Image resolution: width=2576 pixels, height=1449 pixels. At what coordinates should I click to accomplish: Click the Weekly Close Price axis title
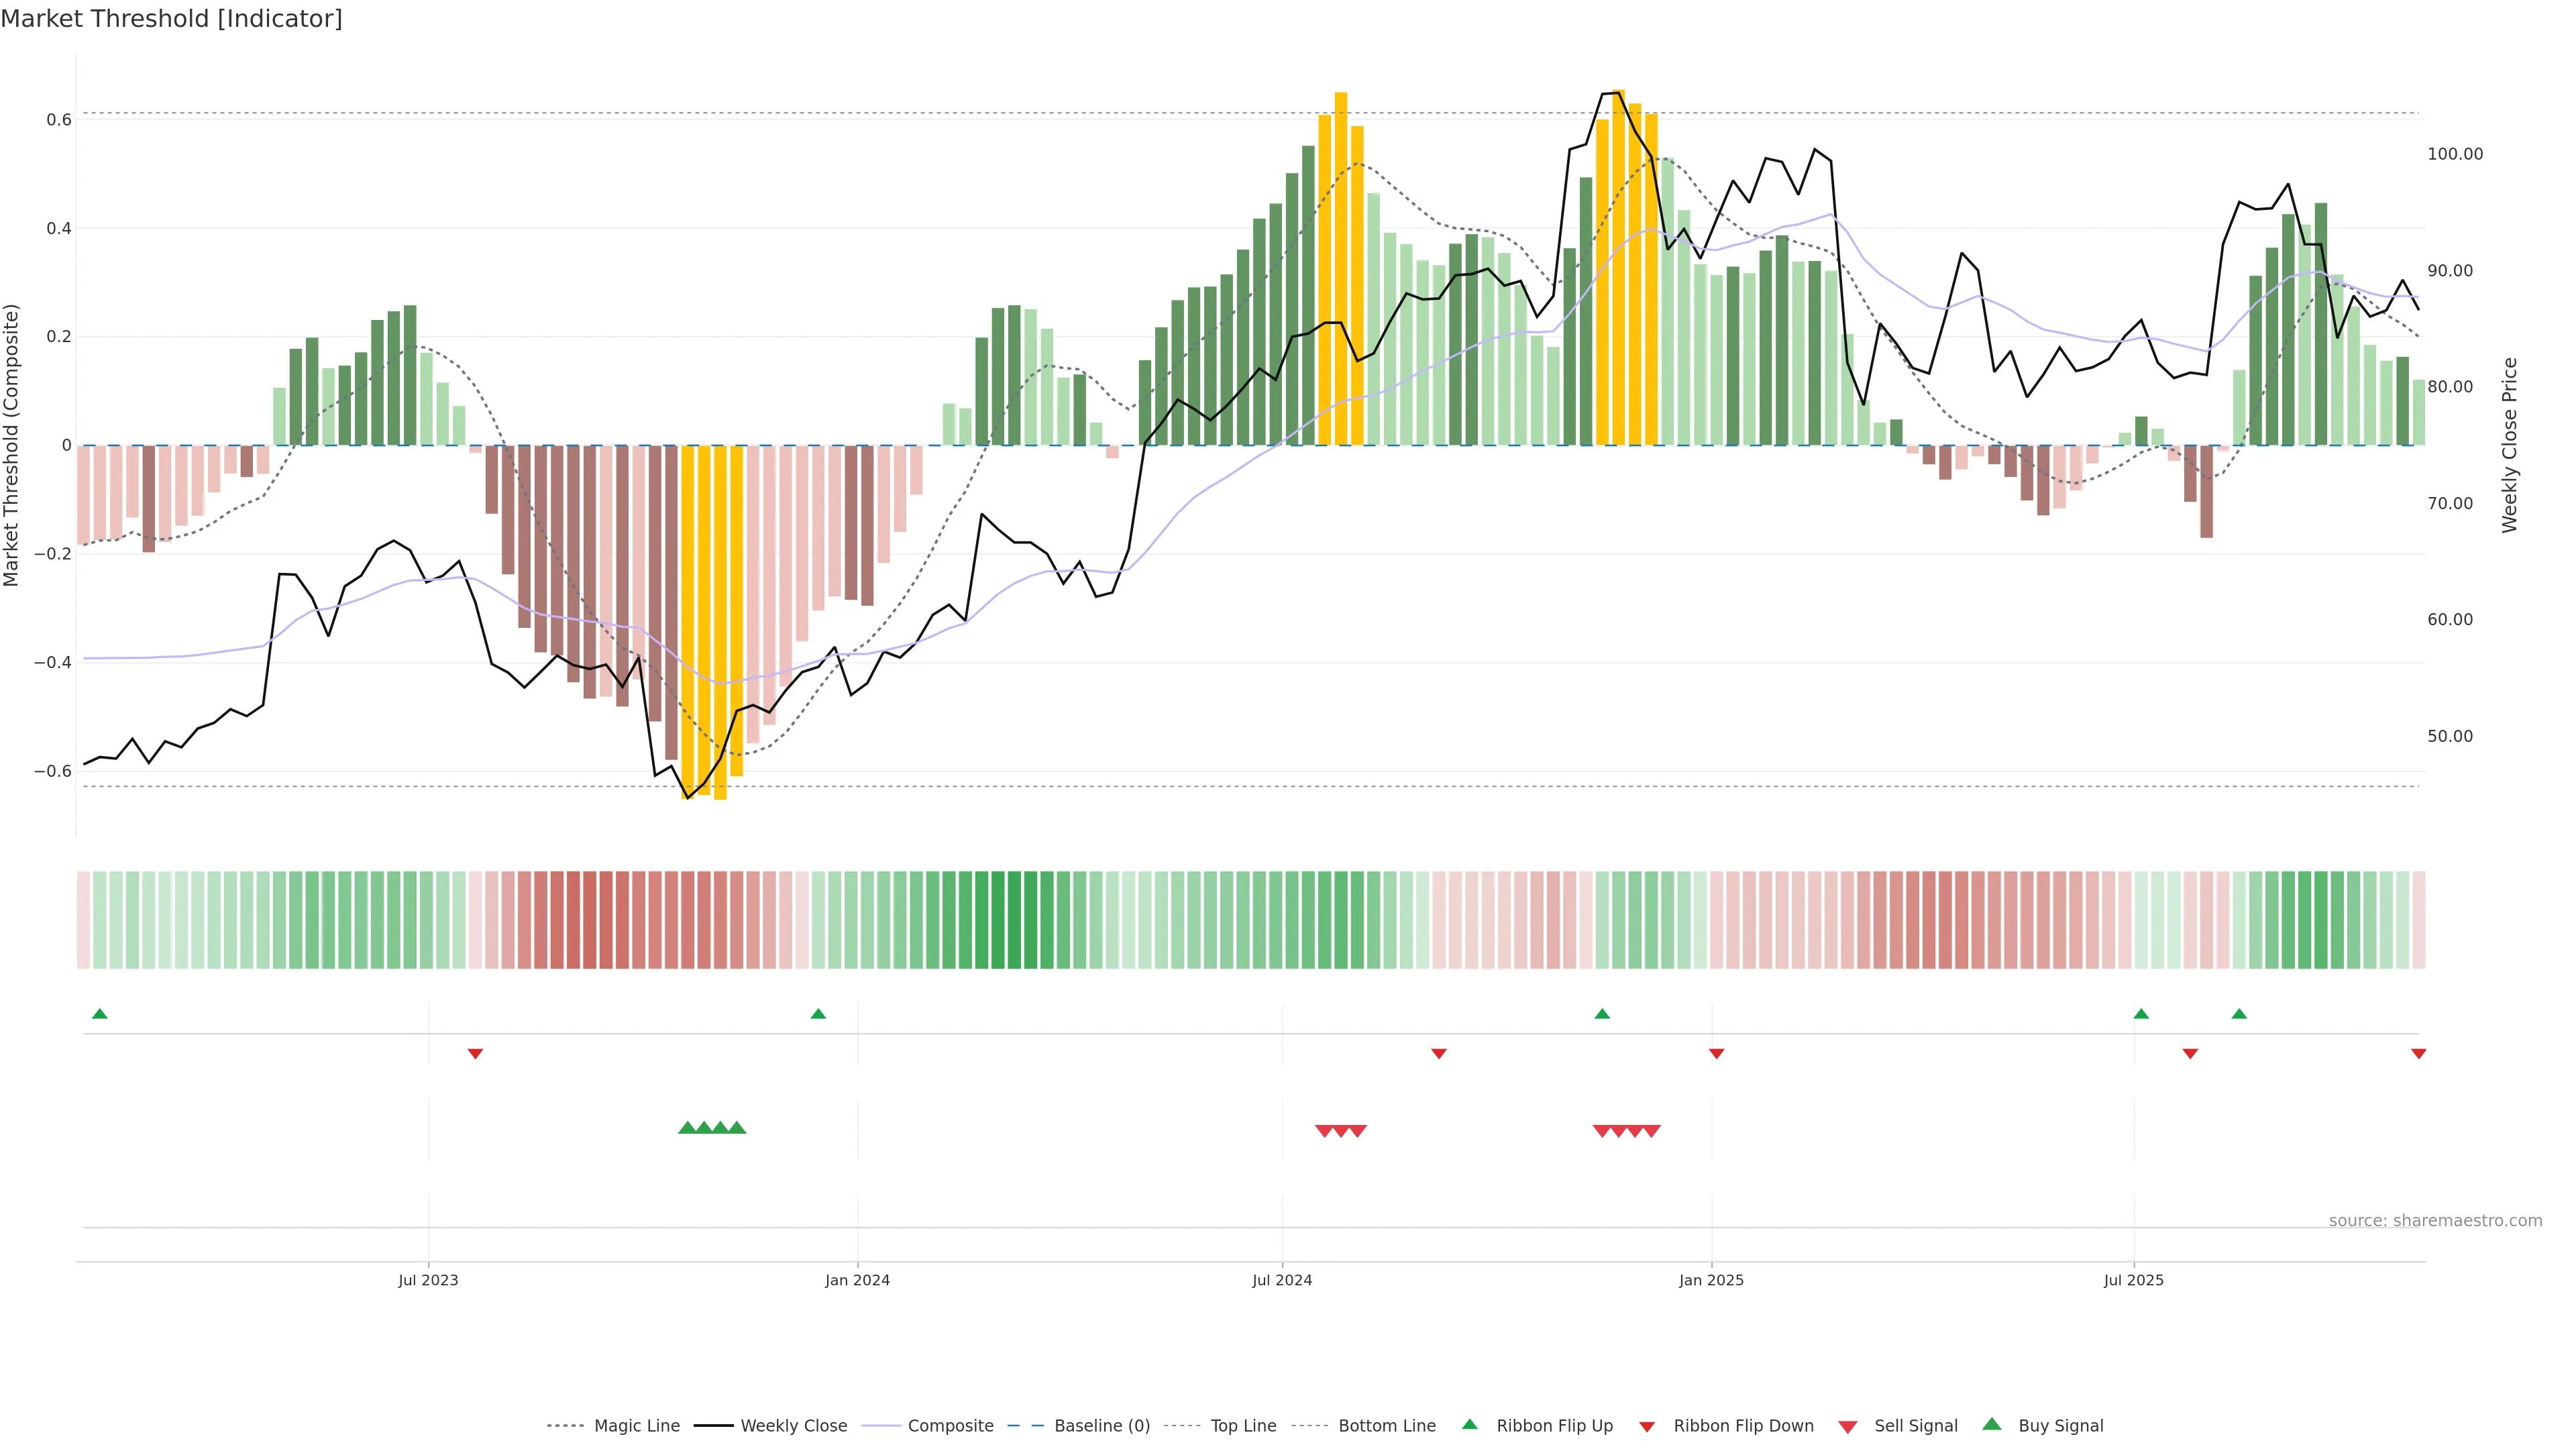tap(2509, 445)
